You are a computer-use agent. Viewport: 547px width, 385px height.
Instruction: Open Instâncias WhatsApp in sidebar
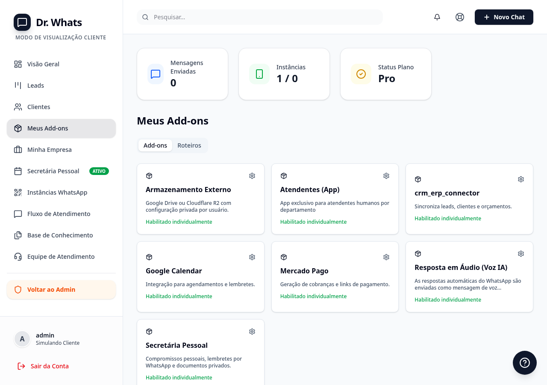[x=61, y=192]
